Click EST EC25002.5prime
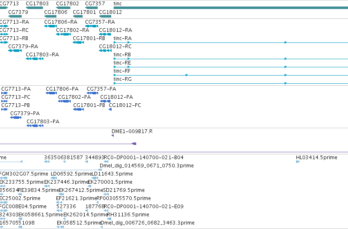Screen dimensions: 348x229 tap(20, 199)
